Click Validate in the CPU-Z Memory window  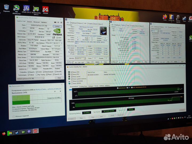[138, 62]
